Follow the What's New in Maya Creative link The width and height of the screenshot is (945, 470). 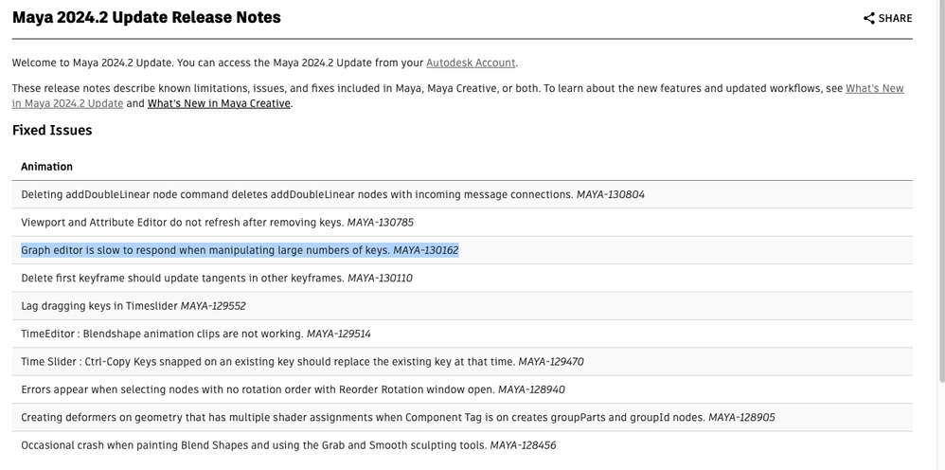[219, 103]
